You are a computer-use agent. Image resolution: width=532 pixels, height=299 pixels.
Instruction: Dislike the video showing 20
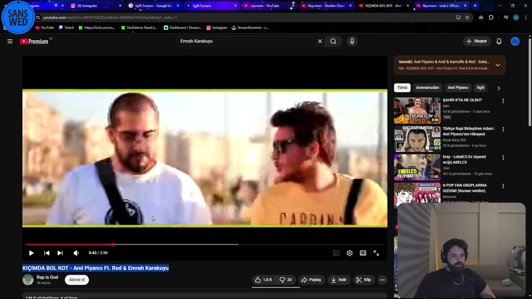286,280
